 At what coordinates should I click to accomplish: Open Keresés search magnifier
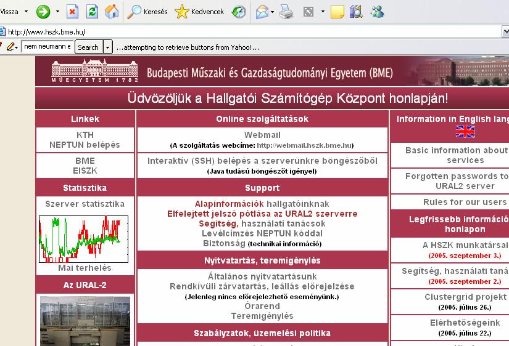[x=147, y=12]
